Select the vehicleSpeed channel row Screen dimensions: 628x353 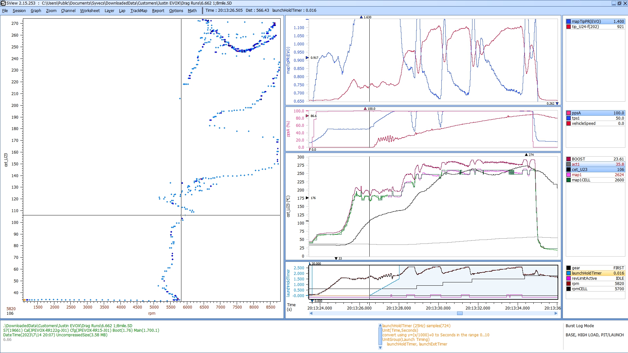(x=583, y=124)
